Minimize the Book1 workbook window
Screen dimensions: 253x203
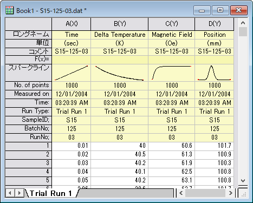(202, 10)
